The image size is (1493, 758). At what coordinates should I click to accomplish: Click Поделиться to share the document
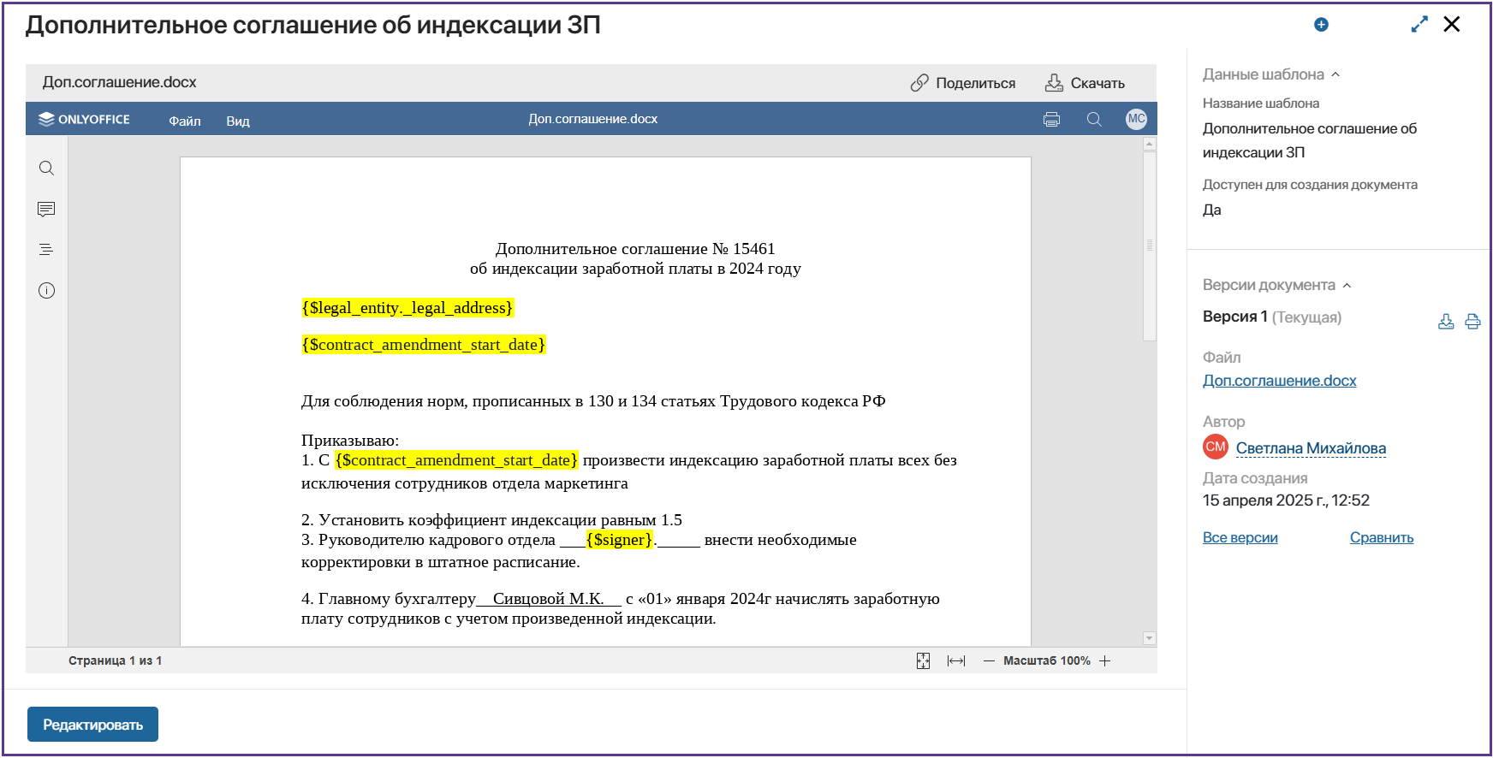pyautogui.click(x=963, y=83)
